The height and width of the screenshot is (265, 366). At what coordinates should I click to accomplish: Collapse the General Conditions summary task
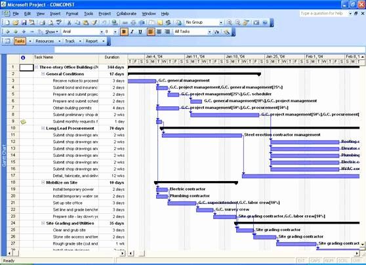[43, 73]
